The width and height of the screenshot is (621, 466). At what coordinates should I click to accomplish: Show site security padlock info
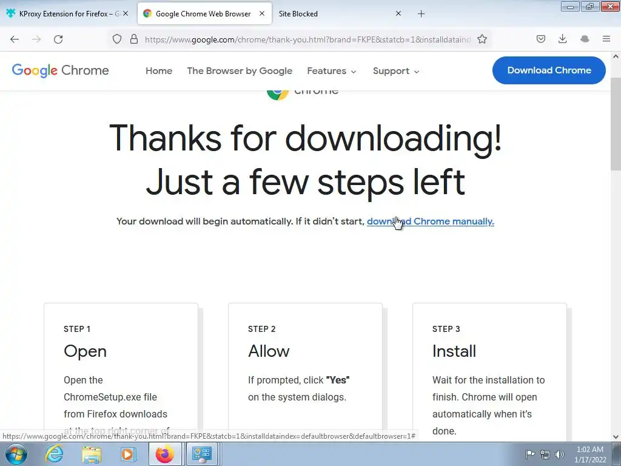point(134,39)
